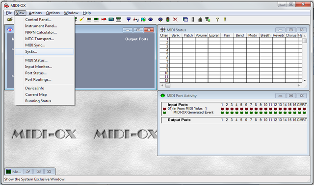Minimize the MIDI Port Activity window
This screenshot has height=185, width=314.
coord(280,96)
